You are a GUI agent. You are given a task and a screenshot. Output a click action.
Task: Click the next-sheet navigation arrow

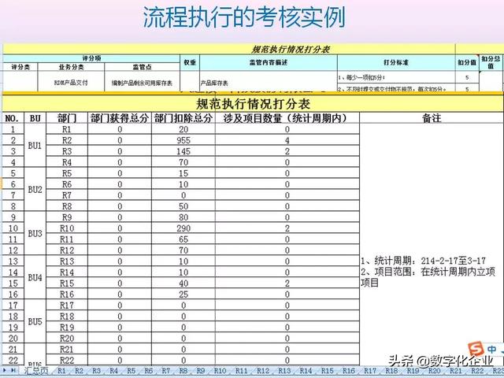pos(5,371)
